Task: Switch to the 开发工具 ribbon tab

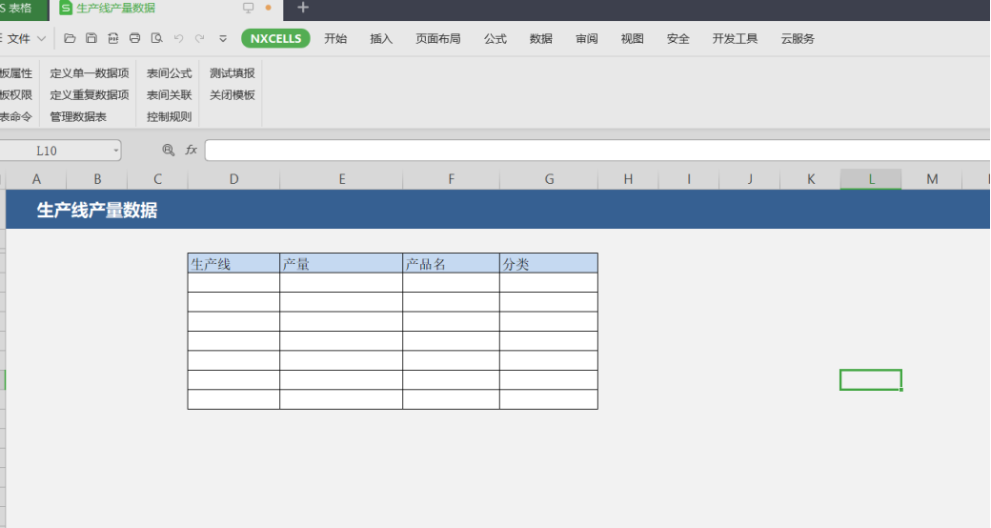Action: tap(735, 39)
